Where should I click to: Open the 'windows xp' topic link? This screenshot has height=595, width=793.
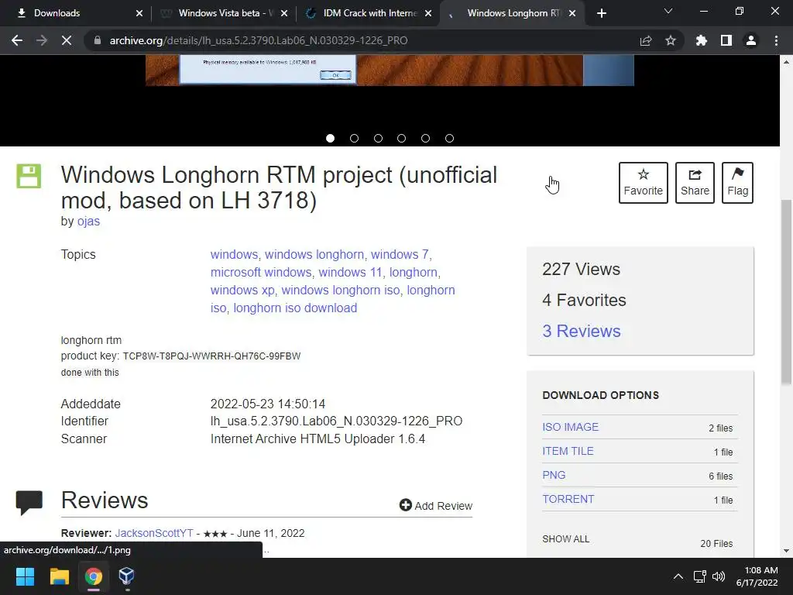[242, 290]
